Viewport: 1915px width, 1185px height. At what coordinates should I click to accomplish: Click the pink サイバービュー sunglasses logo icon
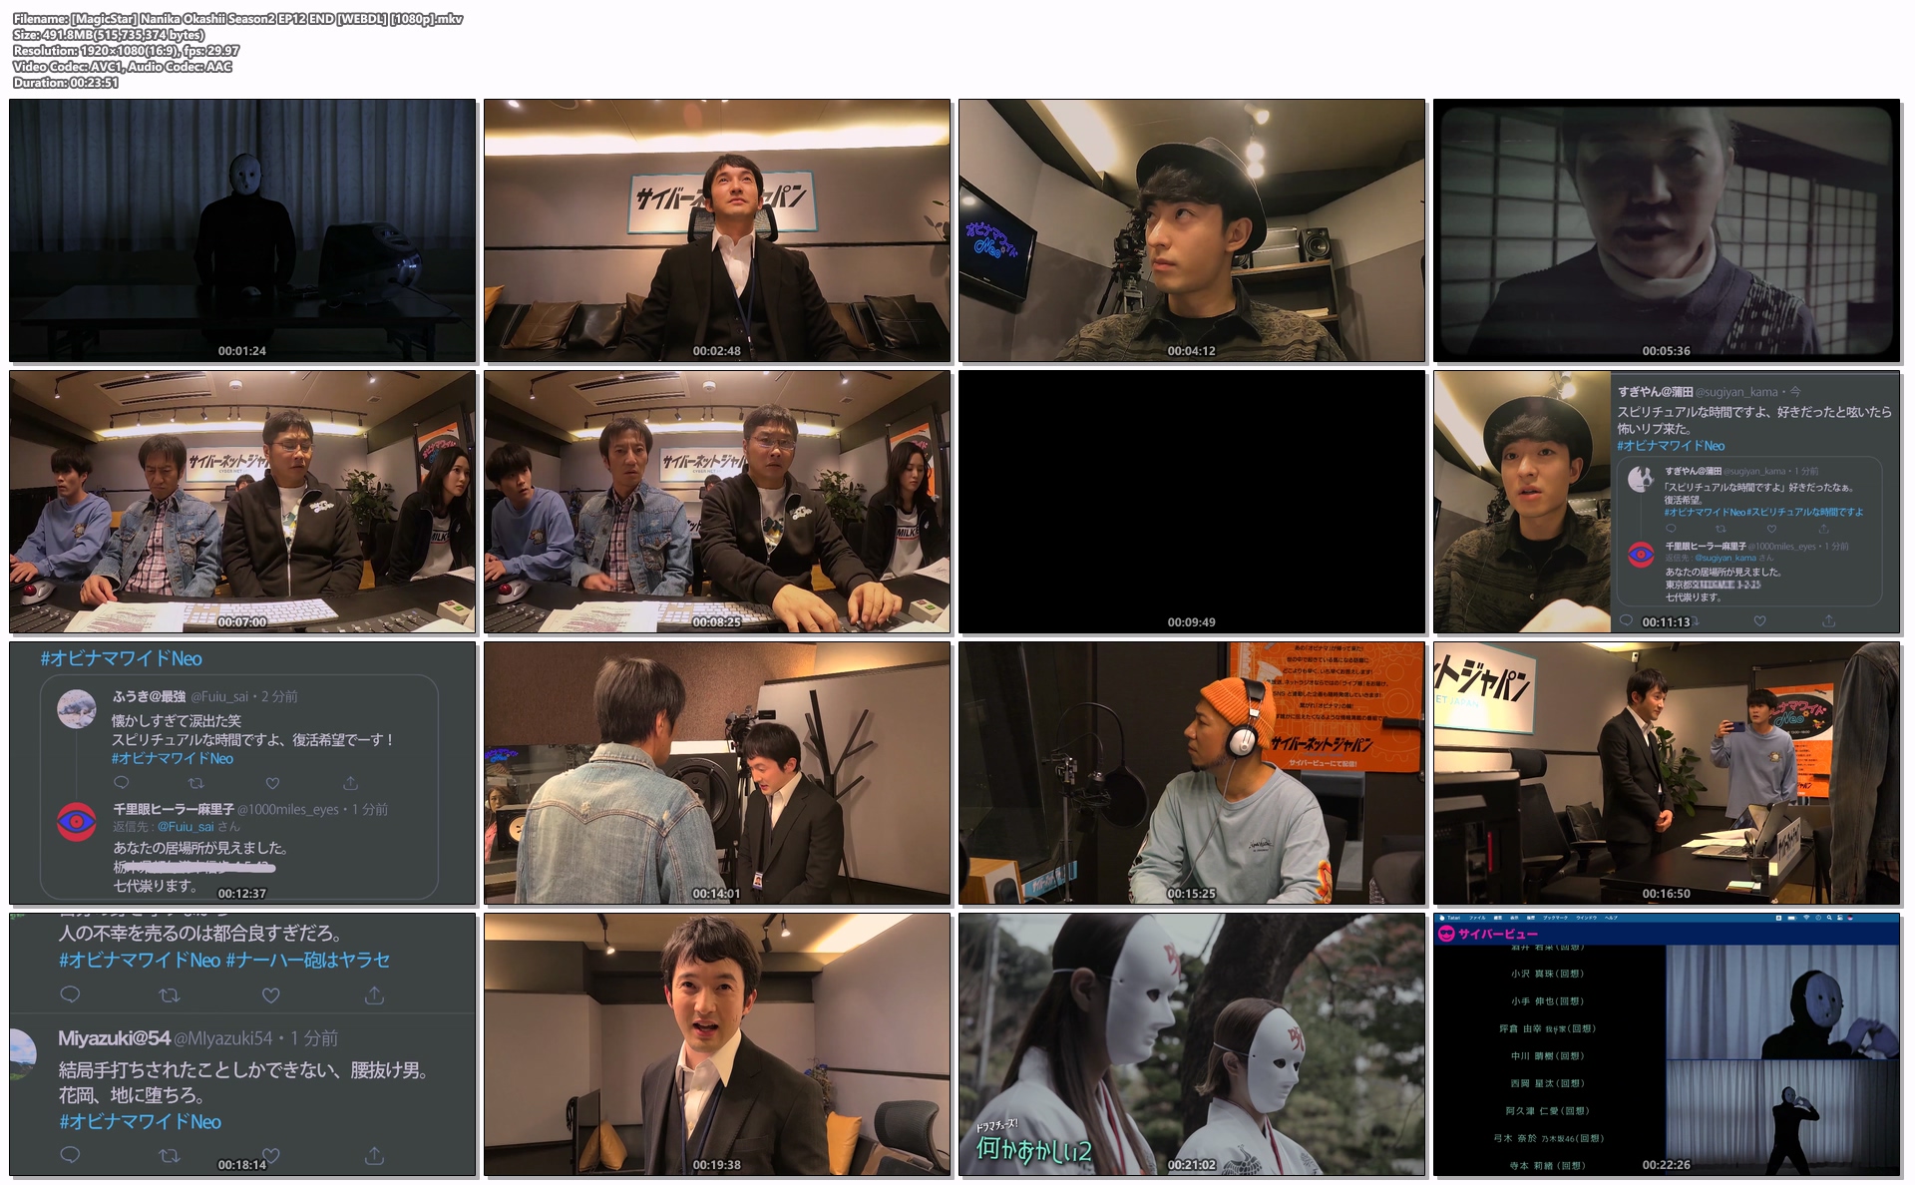[x=1446, y=934]
